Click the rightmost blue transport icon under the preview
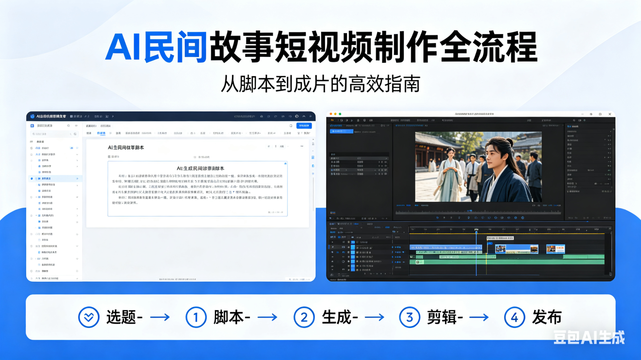 click(523, 218)
